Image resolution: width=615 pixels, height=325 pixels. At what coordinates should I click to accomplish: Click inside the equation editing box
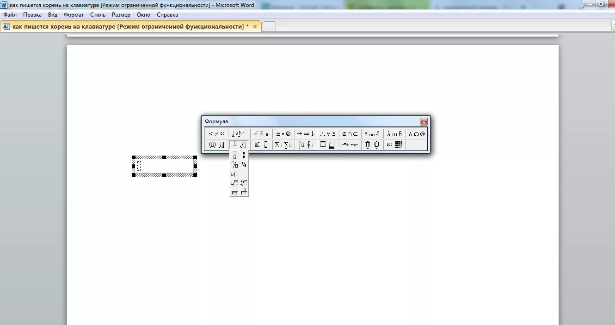coord(164,166)
